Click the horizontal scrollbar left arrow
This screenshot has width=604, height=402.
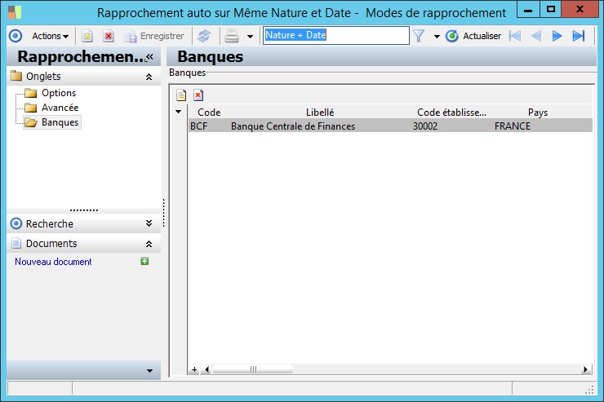(207, 369)
